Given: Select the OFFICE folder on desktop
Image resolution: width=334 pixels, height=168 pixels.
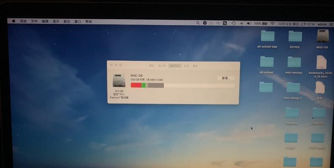Looking at the screenshot, I should (x=295, y=39).
